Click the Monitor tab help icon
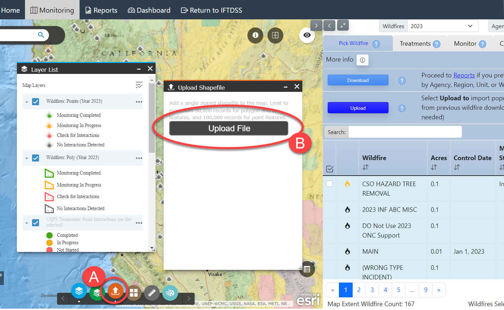This screenshot has height=310, width=504. pos(483,44)
